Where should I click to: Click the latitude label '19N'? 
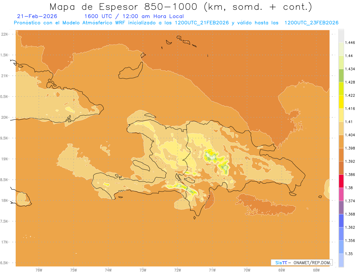(x=4, y=159)
